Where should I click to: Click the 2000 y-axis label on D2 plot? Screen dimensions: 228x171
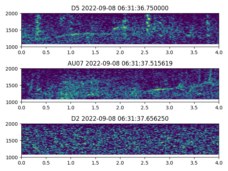(x=13, y=124)
